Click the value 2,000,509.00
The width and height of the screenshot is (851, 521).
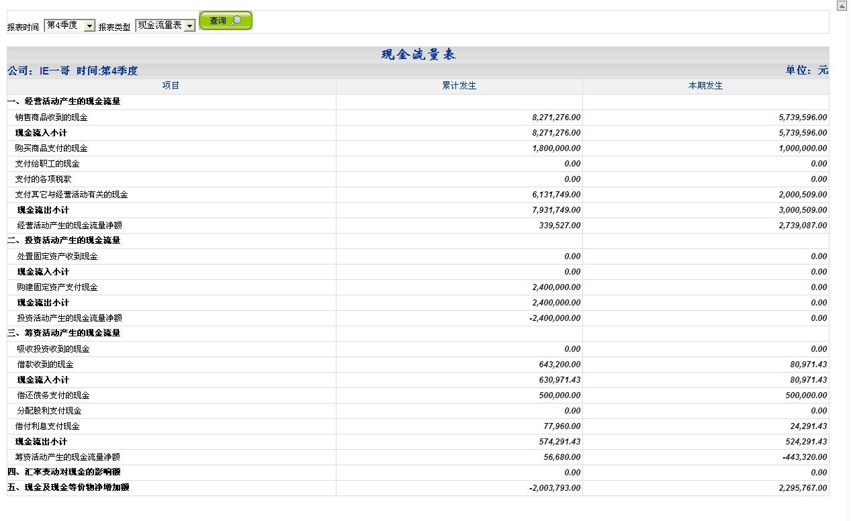(x=803, y=195)
